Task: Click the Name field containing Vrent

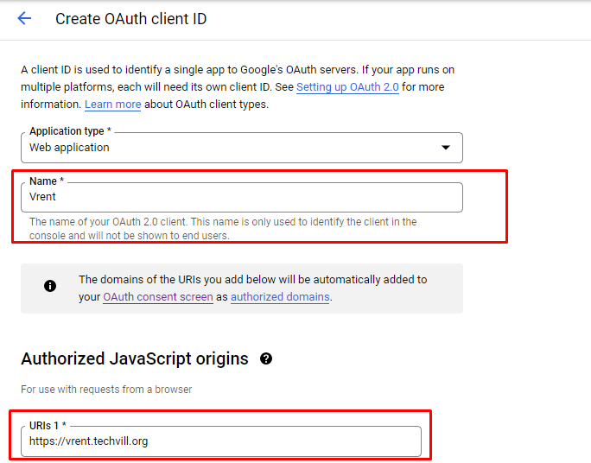Action: (242, 197)
